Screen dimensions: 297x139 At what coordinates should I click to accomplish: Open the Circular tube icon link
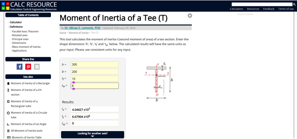pyautogui.click(x=8, y=113)
